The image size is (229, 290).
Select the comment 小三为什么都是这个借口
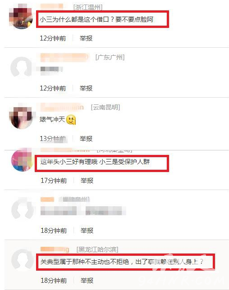point(96,19)
